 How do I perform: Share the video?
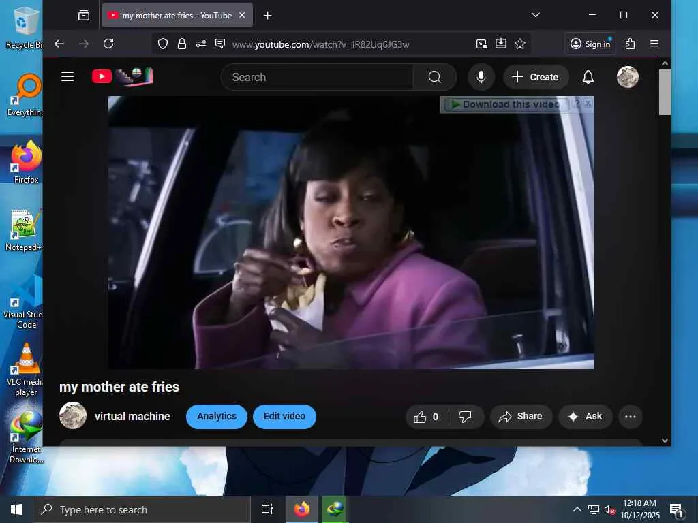[x=521, y=417]
